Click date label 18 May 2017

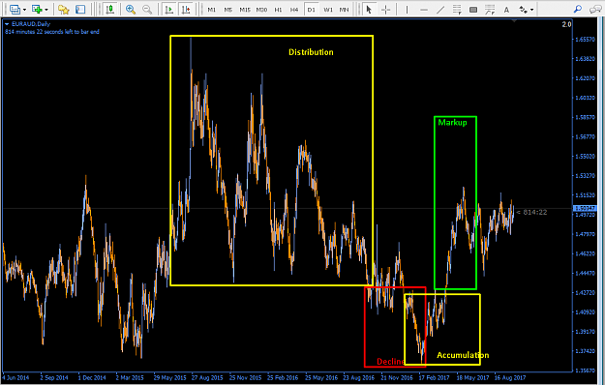click(x=472, y=377)
